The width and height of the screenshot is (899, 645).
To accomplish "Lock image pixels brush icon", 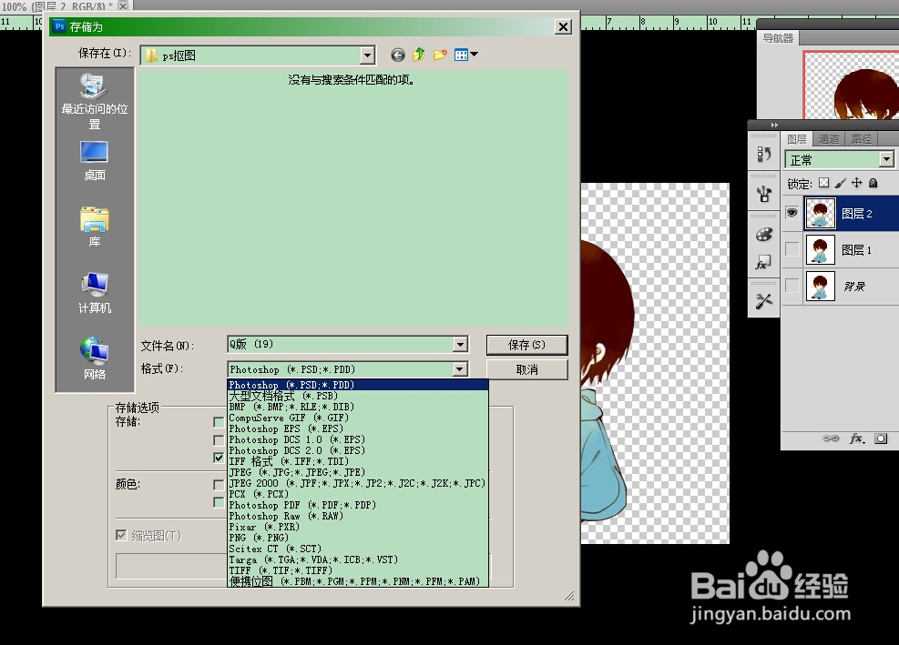I will 840,183.
